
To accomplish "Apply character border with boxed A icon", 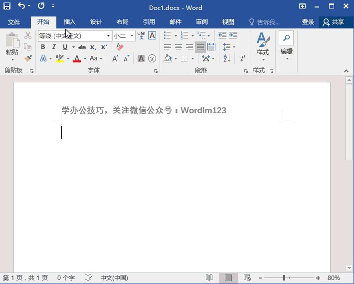I will [x=152, y=35].
